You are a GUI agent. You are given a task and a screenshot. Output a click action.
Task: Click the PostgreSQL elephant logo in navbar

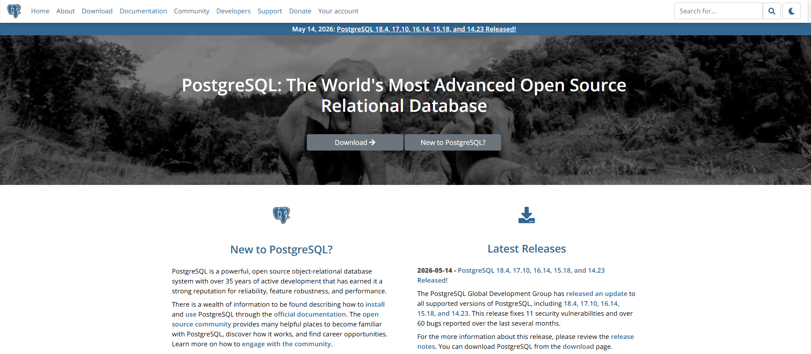tap(14, 11)
